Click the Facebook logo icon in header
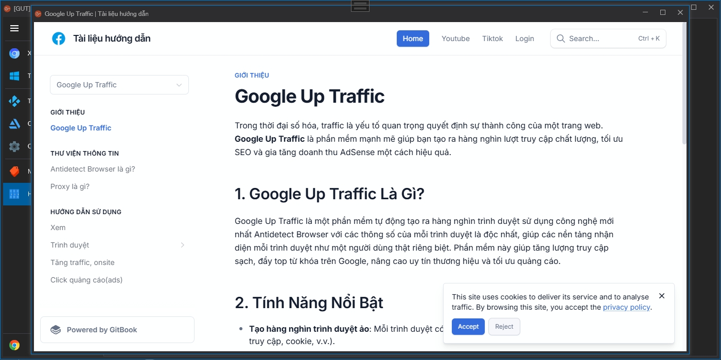Image resolution: width=721 pixels, height=360 pixels. 59,39
